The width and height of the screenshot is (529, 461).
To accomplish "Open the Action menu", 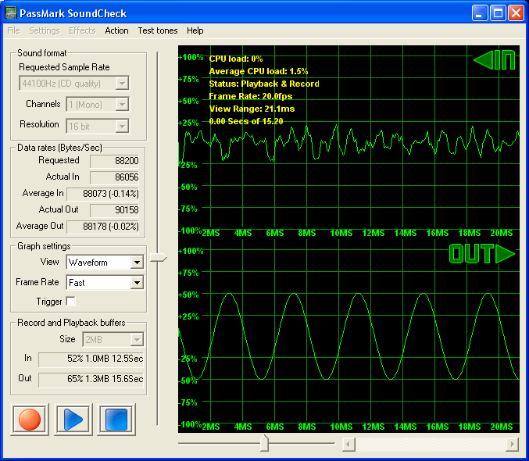I will pyautogui.click(x=116, y=30).
